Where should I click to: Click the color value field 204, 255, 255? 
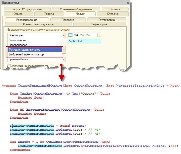[83, 35]
